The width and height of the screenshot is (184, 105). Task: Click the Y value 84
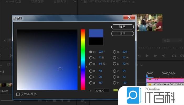pyautogui.click(x=124, y=71)
